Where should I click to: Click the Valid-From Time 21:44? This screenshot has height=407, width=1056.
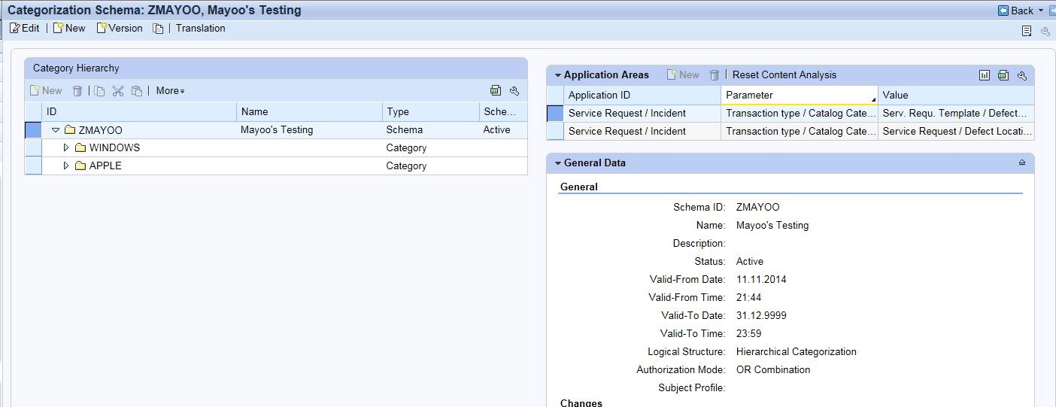click(749, 297)
